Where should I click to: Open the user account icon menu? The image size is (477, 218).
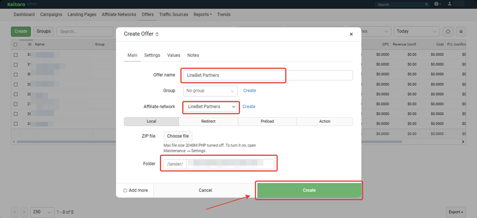450,4
